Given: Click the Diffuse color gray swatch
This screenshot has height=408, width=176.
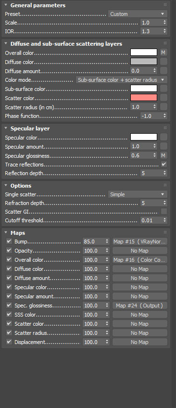Looking at the screenshot, I should tap(144, 62).
